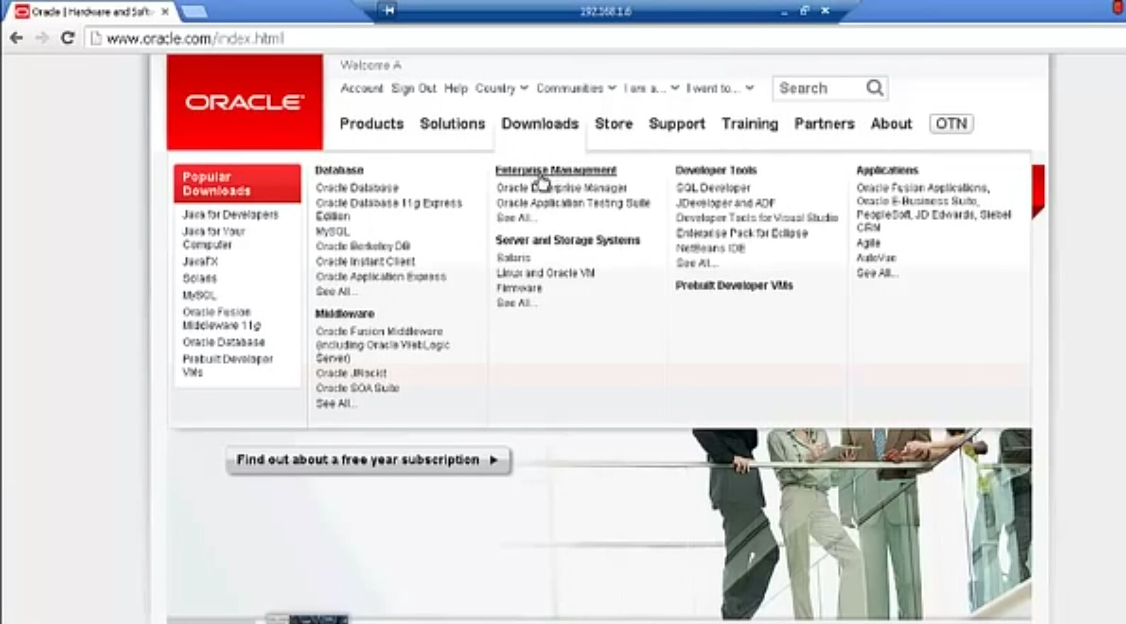The height and width of the screenshot is (624, 1126).
Task: Reload the page with the refresh icon
Action: tap(67, 38)
